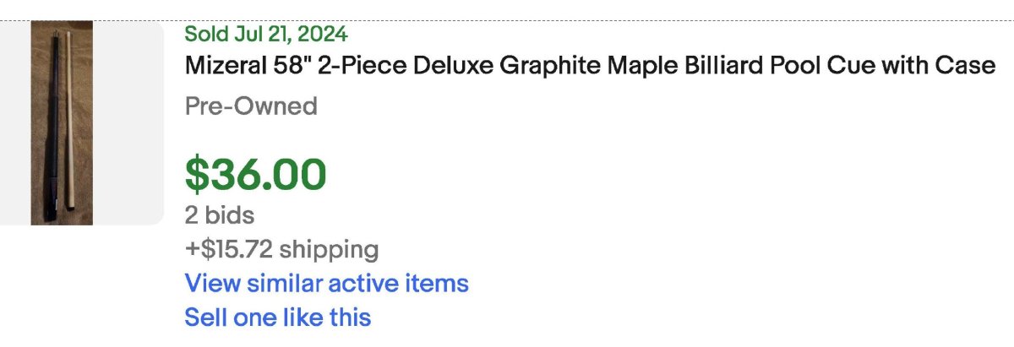Screen dimensions: 1014x347
Task: Click the Sold Jul 21, 2024 date
Action: coord(266,35)
